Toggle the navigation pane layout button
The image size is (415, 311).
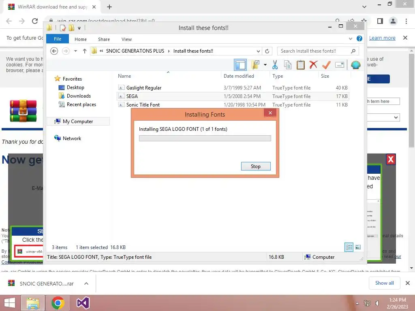point(240,65)
